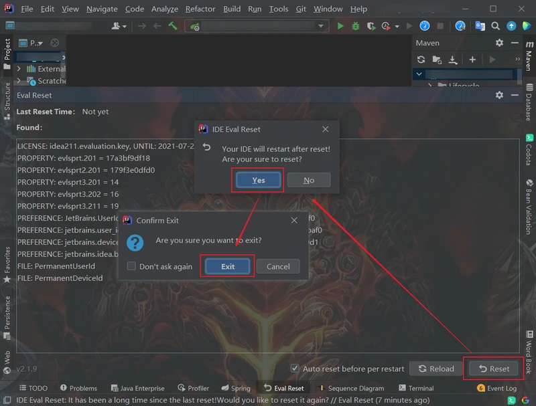Click the Debug bug icon

[x=355, y=26]
